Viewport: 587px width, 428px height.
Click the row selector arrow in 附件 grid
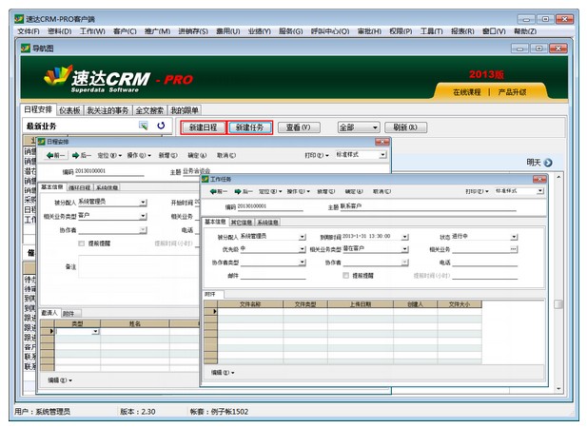coord(214,311)
